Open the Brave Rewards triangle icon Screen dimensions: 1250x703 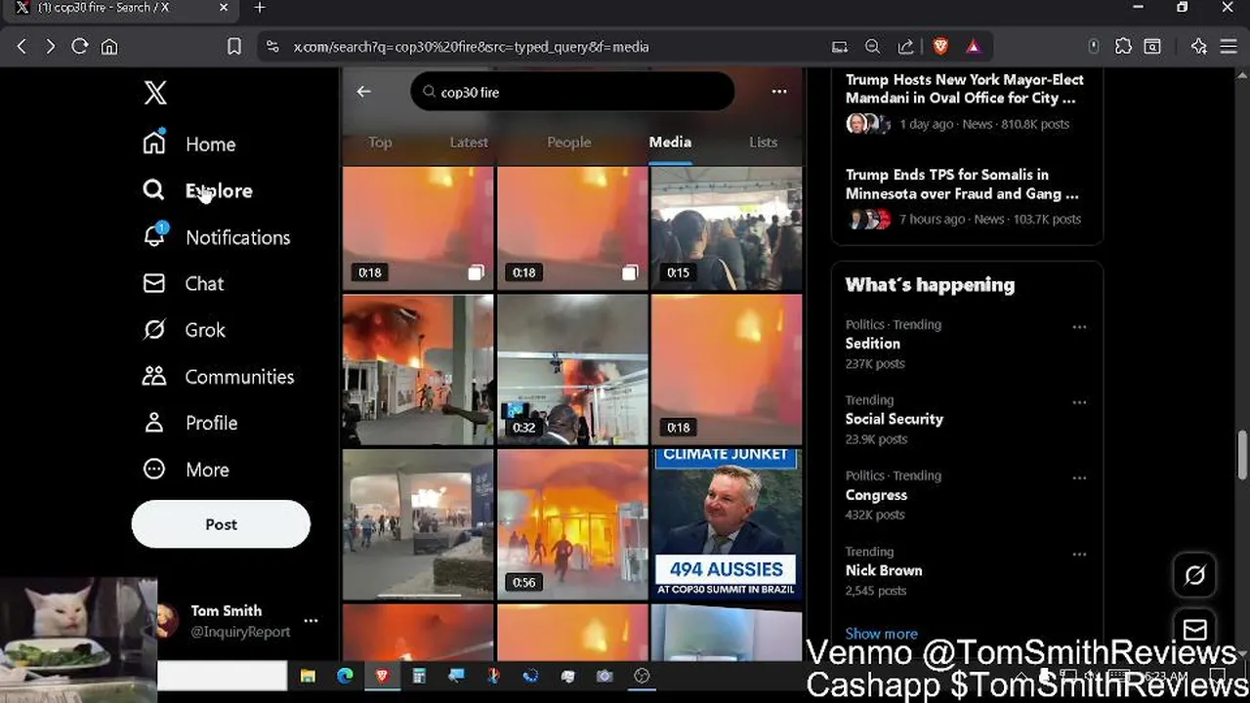click(973, 46)
